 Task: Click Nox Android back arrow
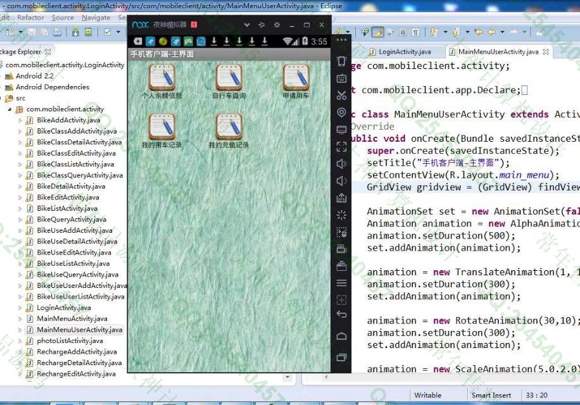[x=341, y=315]
